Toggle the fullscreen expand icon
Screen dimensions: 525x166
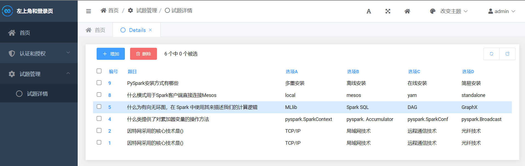tap(388, 11)
